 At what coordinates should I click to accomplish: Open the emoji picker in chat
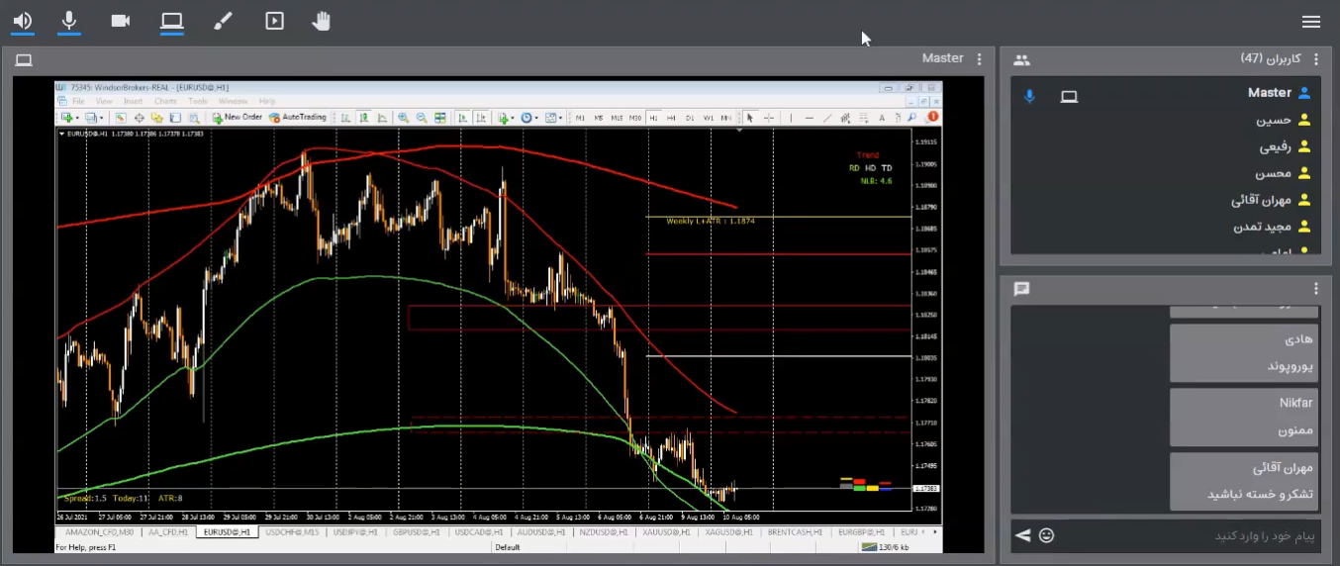(x=1046, y=535)
